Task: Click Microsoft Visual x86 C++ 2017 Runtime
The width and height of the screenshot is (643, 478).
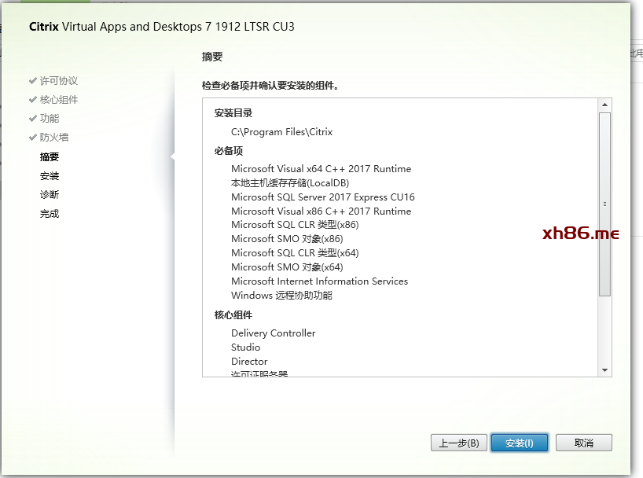Action: click(321, 211)
